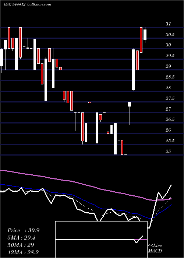The image size is (184, 258).
Task: Click the 28 price axis label
Action: (x=168, y=88)
